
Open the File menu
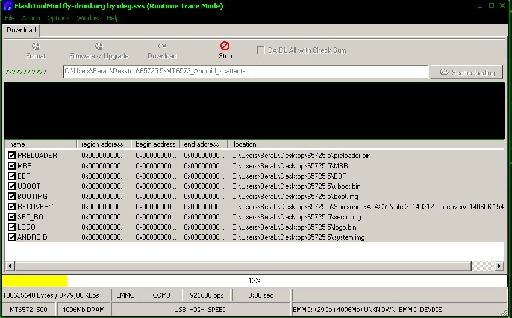coord(10,18)
